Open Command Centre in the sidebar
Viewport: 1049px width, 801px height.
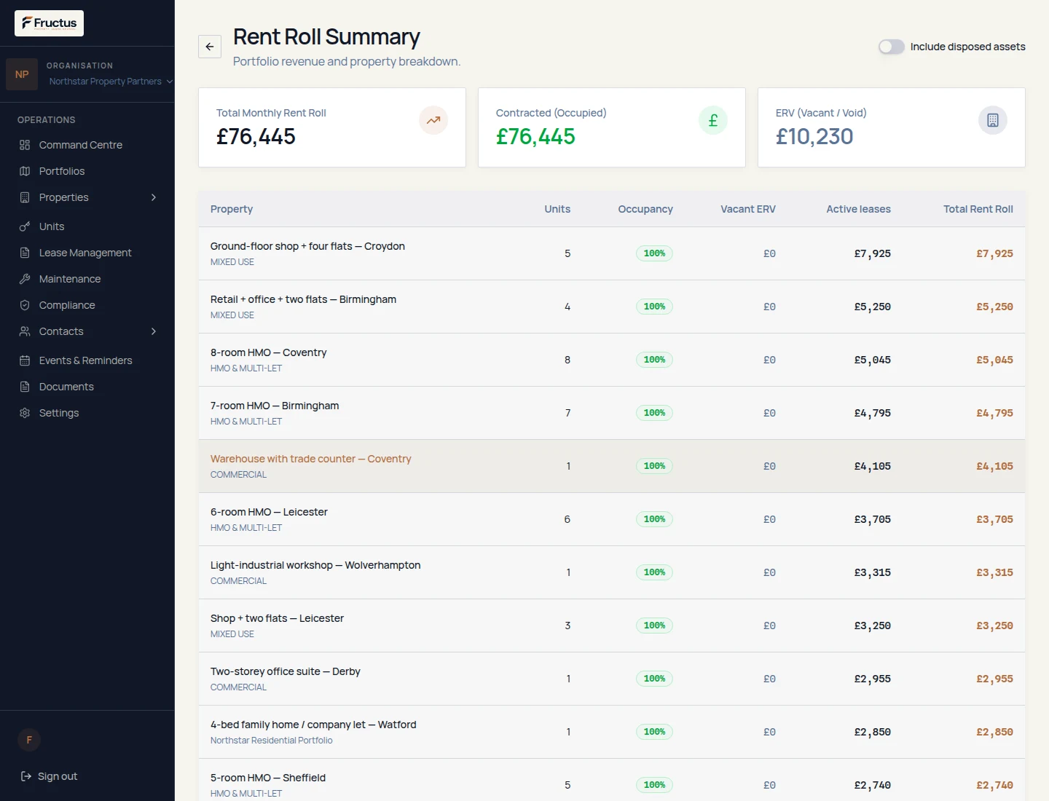[87, 145]
